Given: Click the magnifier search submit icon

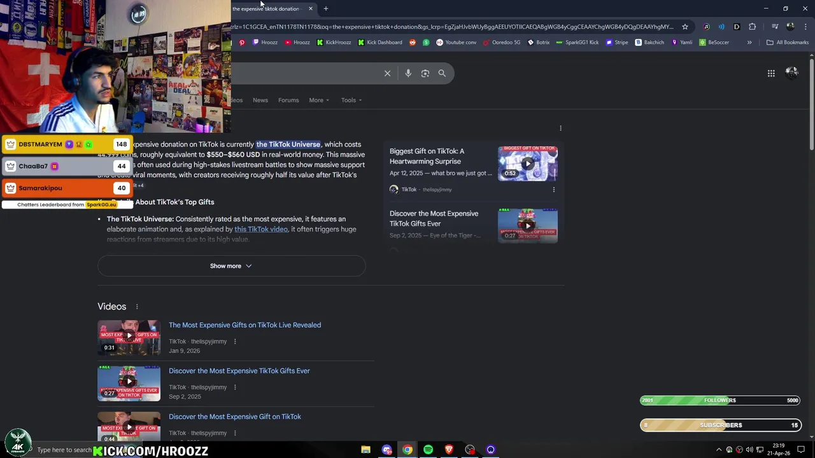Looking at the screenshot, I should (442, 73).
